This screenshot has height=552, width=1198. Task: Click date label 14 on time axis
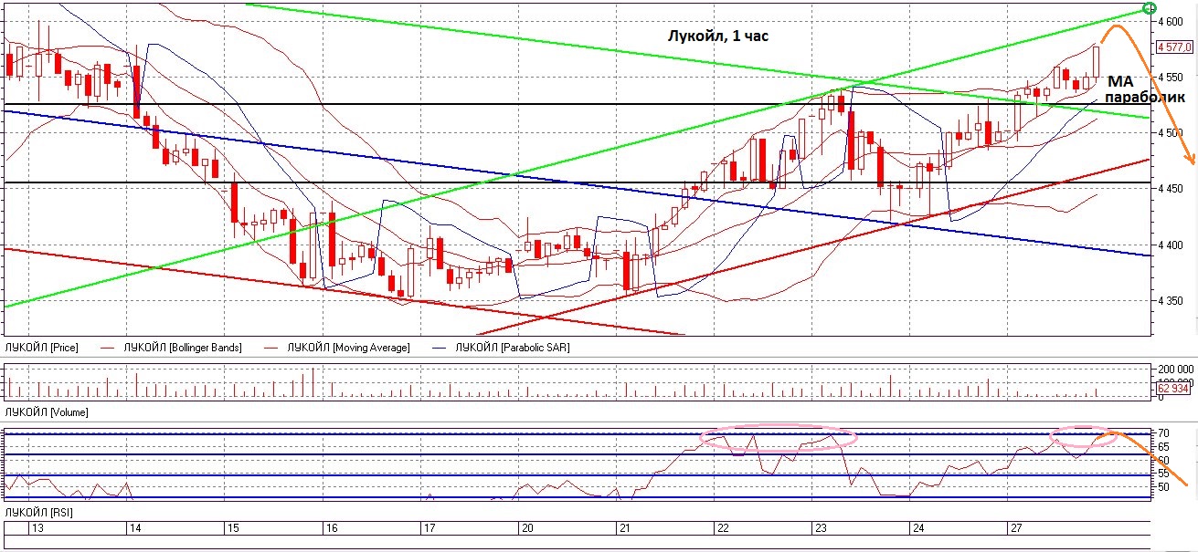pos(134,528)
